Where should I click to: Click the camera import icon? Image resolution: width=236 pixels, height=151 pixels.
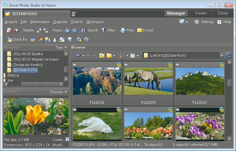pos(17,30)
